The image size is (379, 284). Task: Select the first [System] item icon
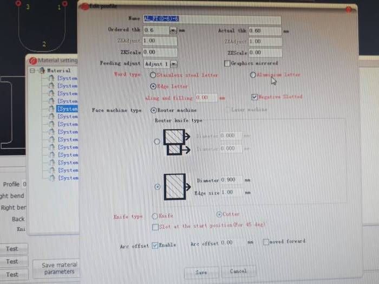pyautogui.click(x=51, y=78)
